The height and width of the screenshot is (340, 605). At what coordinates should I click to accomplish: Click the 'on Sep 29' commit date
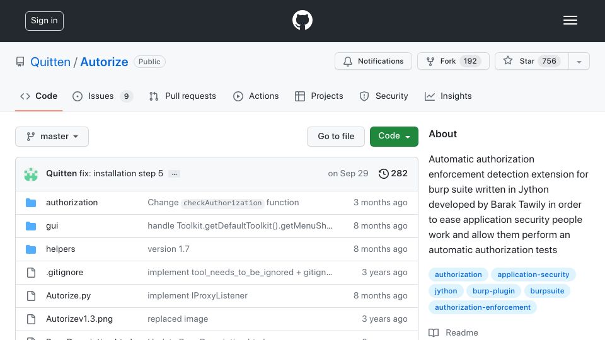(348, 174)
